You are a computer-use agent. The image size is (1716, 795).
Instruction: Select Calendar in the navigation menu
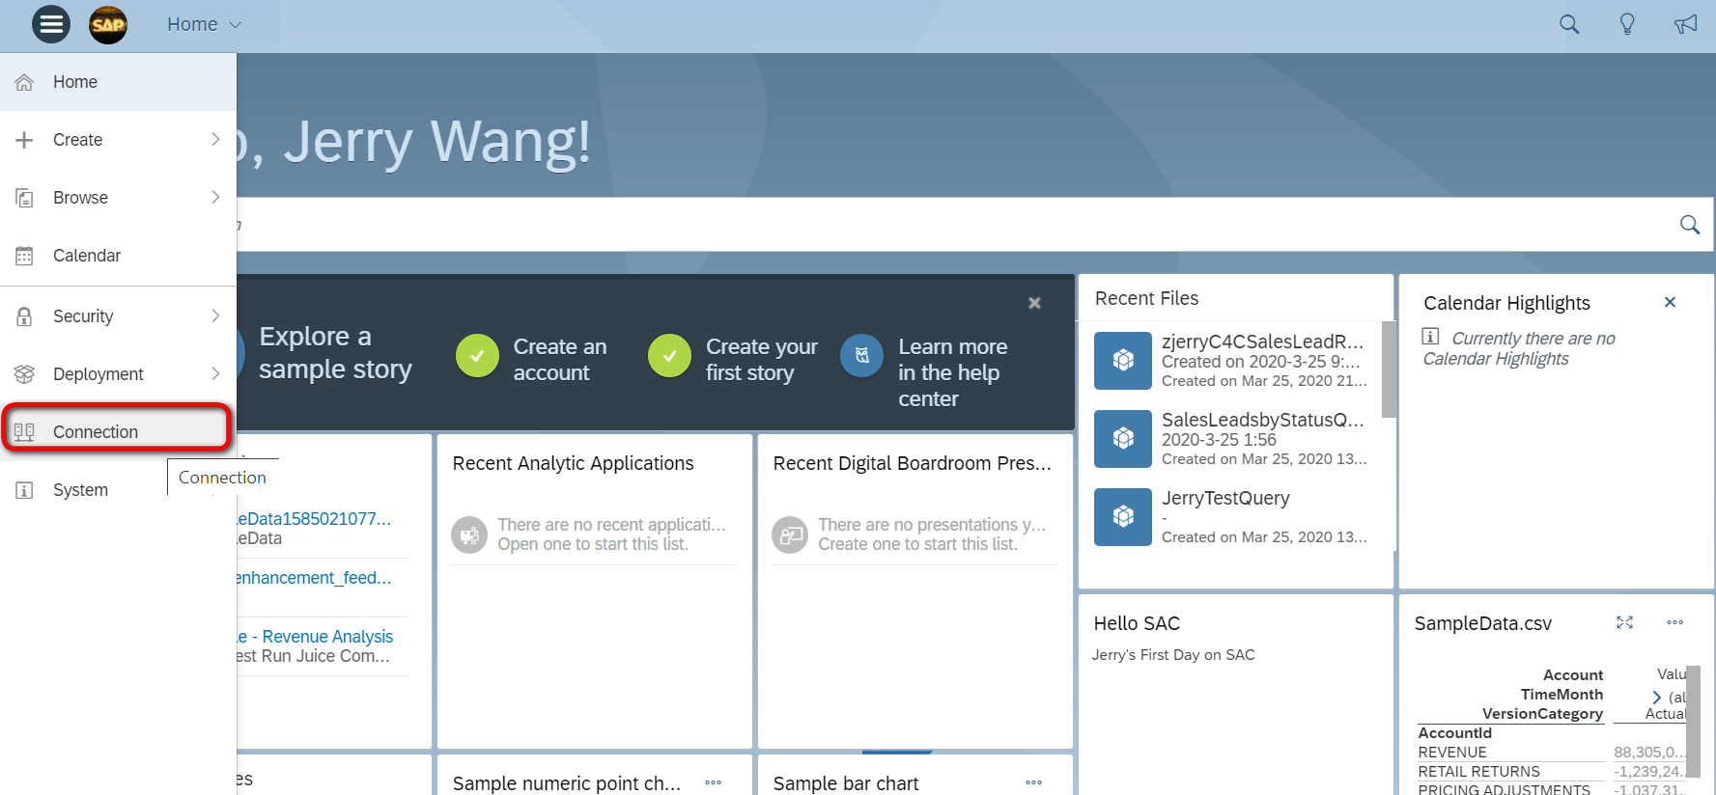[x=118, y=256]
